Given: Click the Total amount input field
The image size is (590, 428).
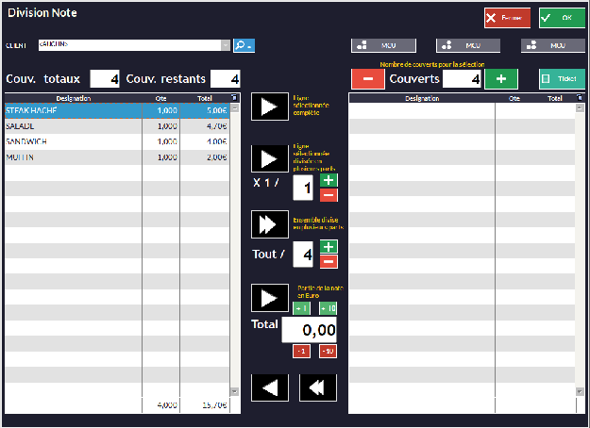Looking at the screenshot, I should pos(309,330).
